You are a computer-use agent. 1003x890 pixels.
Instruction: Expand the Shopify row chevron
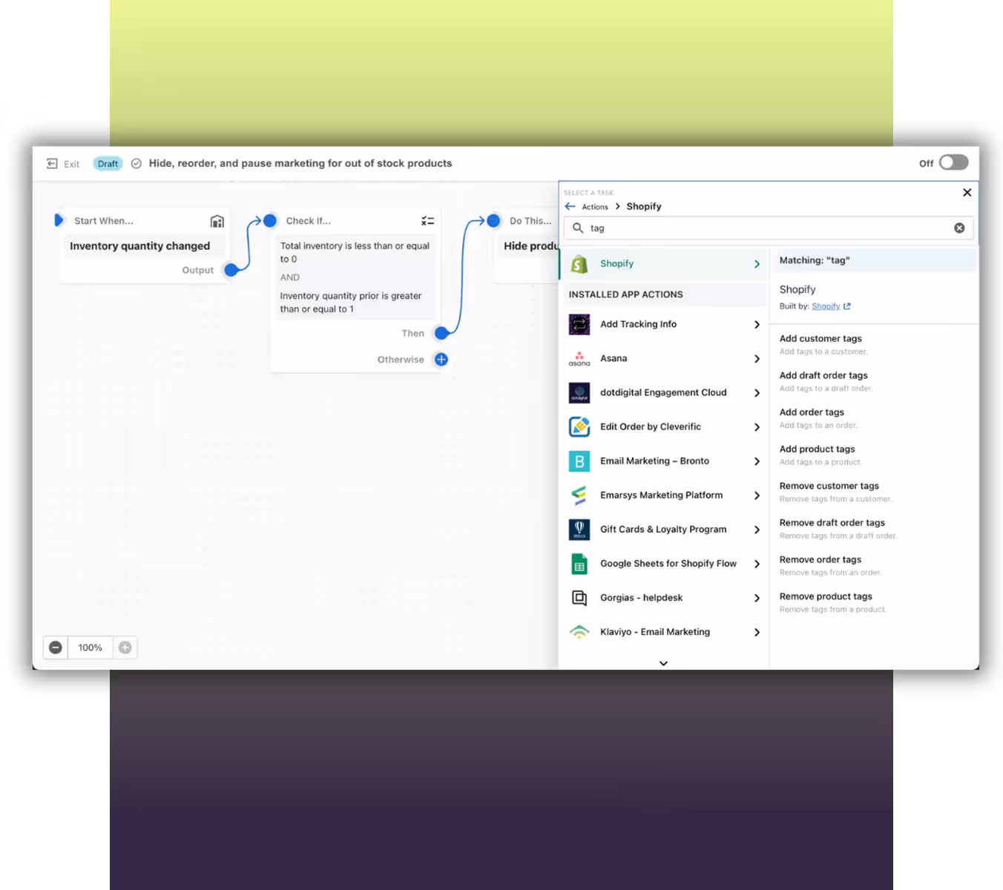757,264
